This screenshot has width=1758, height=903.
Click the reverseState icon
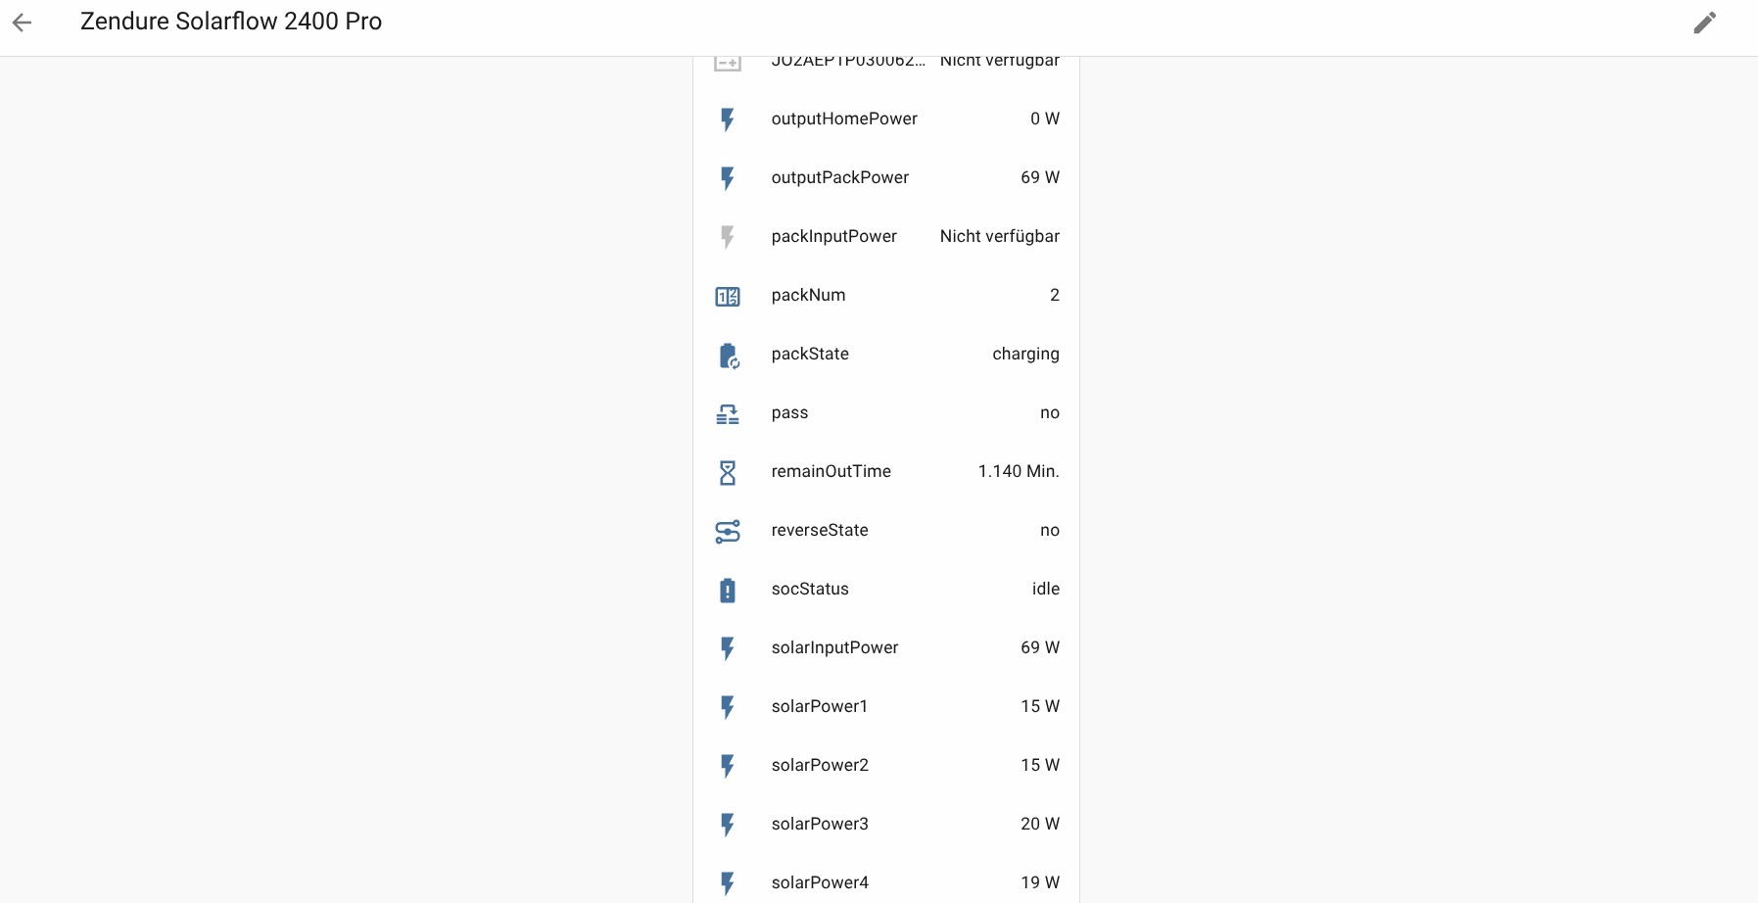click(728, 531)
